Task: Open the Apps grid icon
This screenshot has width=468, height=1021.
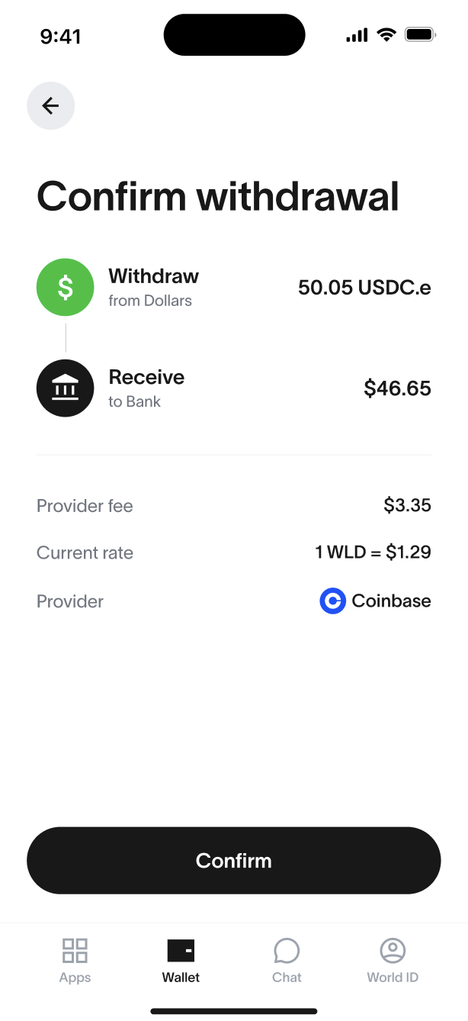Action: 75,951
